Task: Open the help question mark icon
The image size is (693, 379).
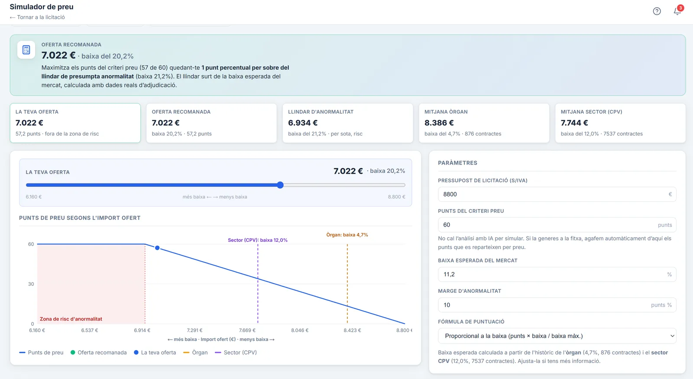Action: tap(657, 11)
